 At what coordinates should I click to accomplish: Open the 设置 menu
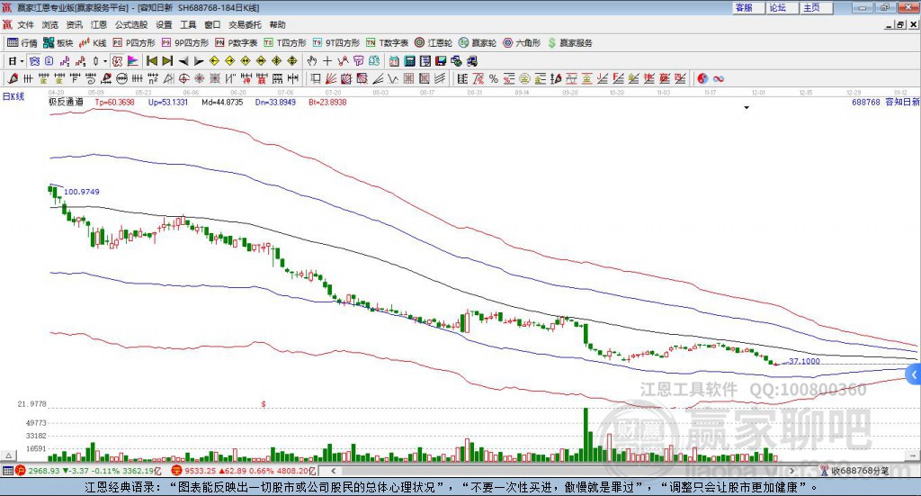pos(164,24)
